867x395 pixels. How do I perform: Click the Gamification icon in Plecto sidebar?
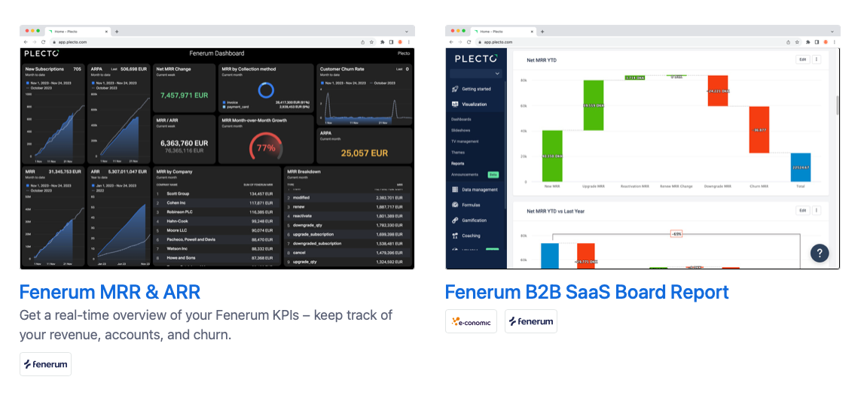[455, 220]
